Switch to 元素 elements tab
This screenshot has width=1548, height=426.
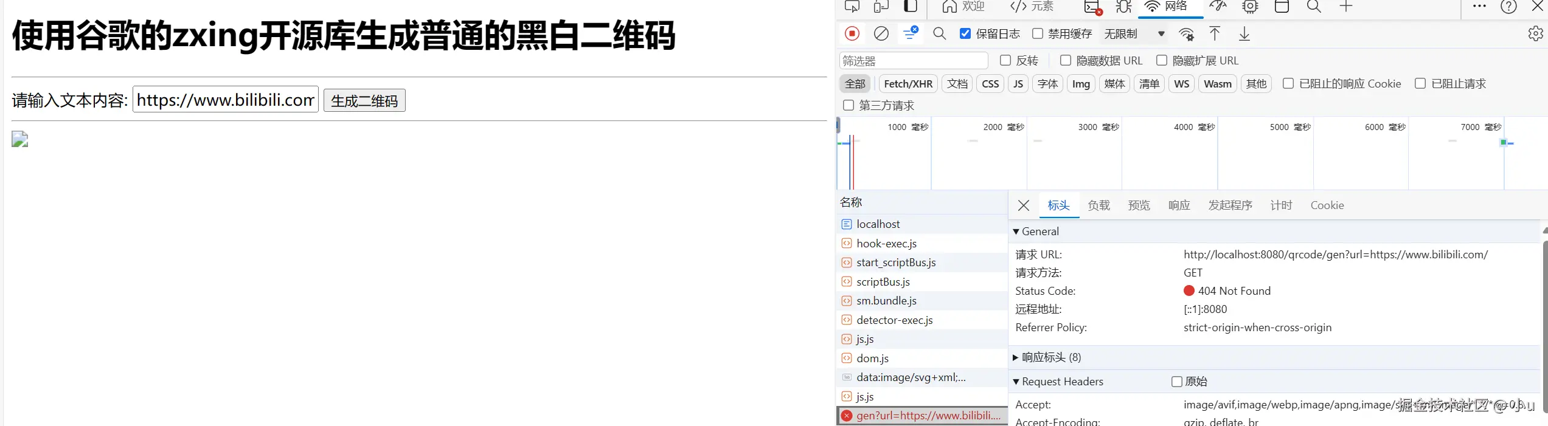pos(1032,7)
